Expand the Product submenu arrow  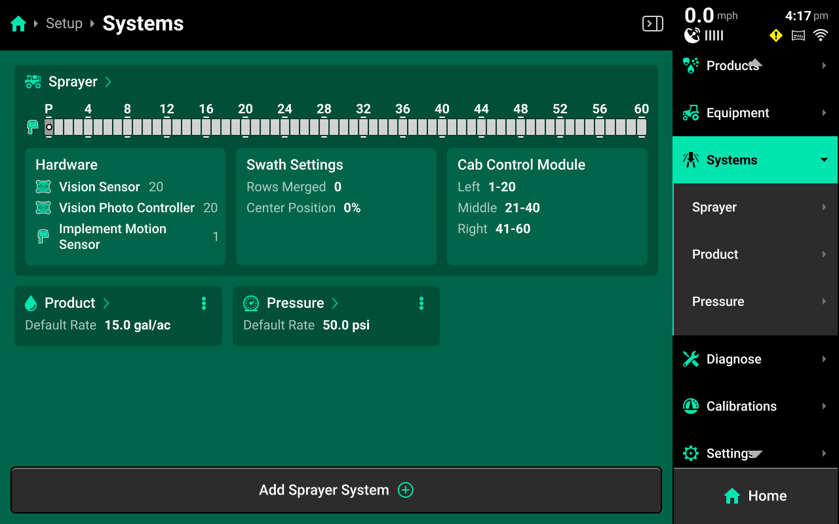(824, 254)
